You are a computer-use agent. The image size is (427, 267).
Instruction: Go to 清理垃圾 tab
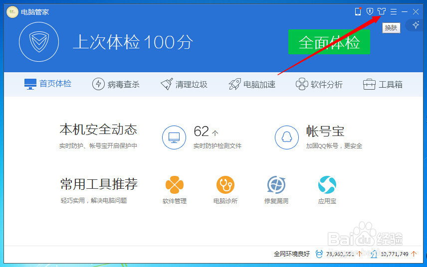(184, 84)
